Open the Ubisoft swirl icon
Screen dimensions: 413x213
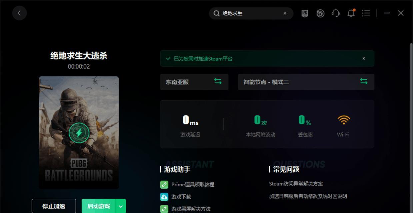click(x=320, y=13)
